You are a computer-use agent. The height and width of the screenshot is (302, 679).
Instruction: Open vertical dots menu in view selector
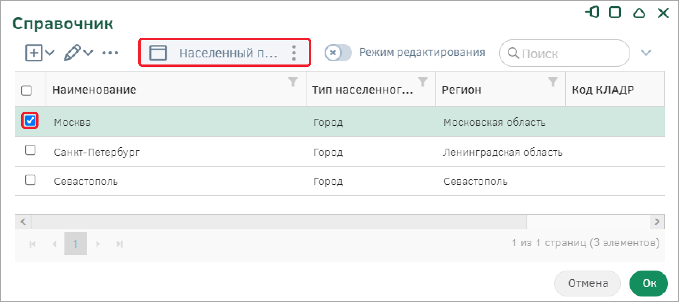click(x=294, y=53)
